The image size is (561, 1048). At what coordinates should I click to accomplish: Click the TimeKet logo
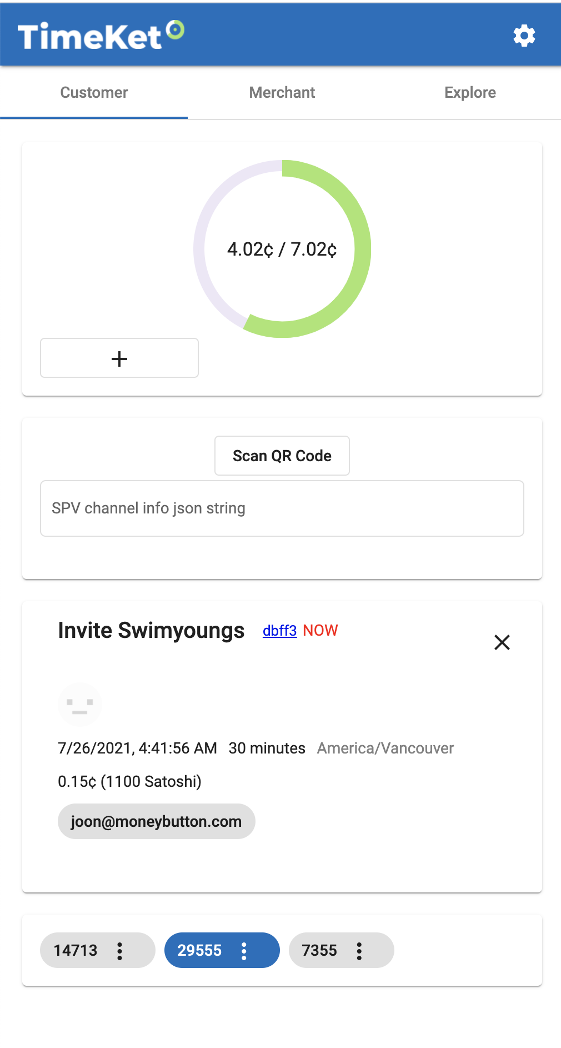101,36
